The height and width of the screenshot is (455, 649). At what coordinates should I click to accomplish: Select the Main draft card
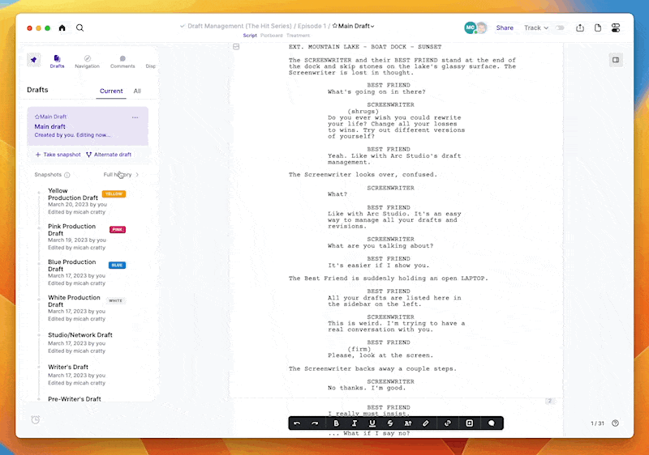pos(88,126)
